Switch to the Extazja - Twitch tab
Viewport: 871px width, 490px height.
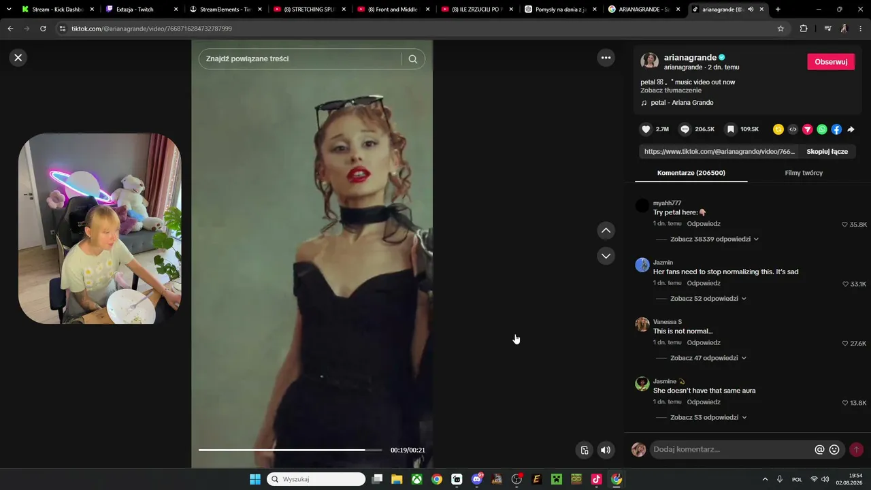142,10
